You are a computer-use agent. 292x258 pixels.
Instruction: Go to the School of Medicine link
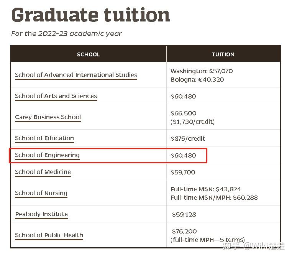tap(43, 172)
